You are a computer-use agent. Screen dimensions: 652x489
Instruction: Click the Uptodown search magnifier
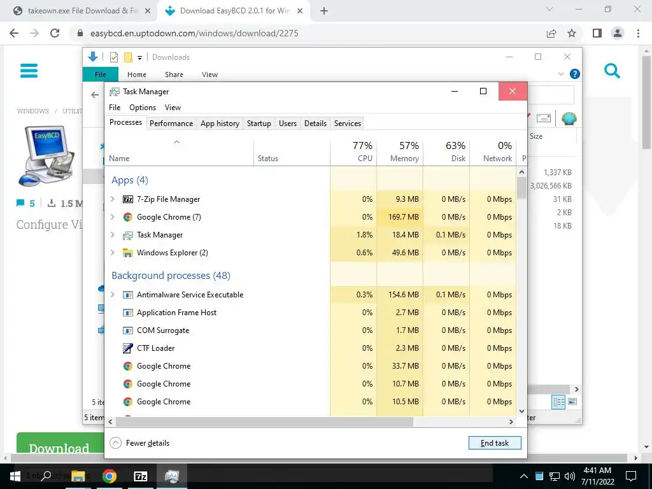tap(612, 71)
